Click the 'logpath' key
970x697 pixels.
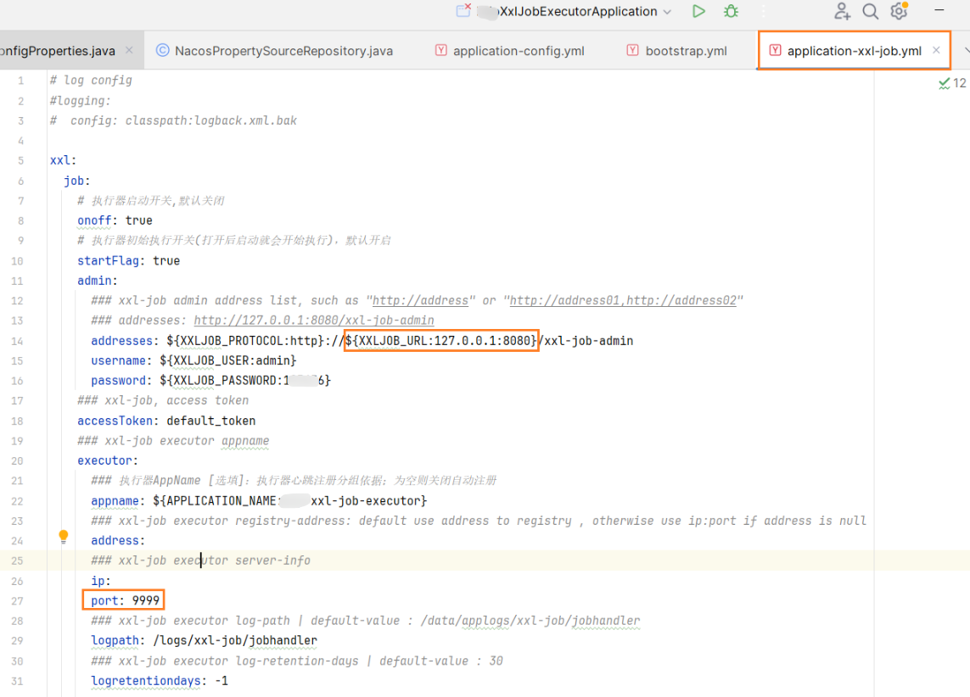(115, 641)
